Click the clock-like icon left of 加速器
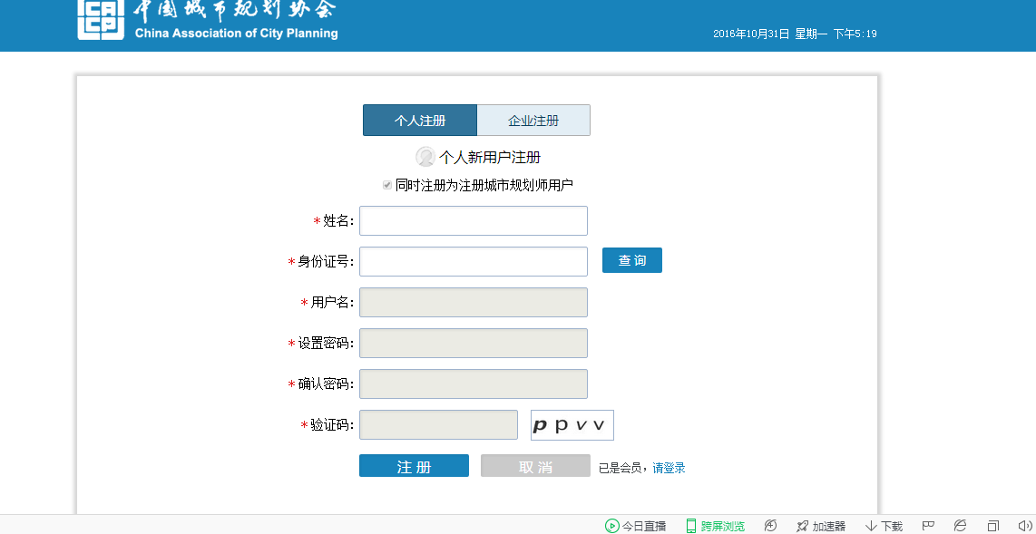This screenshot has height=534, width=1036. (x=770, y=526)
